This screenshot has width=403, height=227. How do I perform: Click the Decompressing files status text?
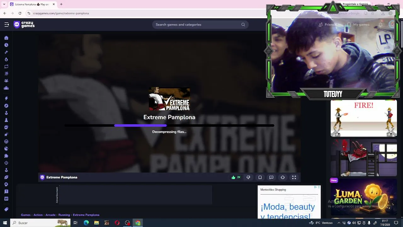point(169,132)
